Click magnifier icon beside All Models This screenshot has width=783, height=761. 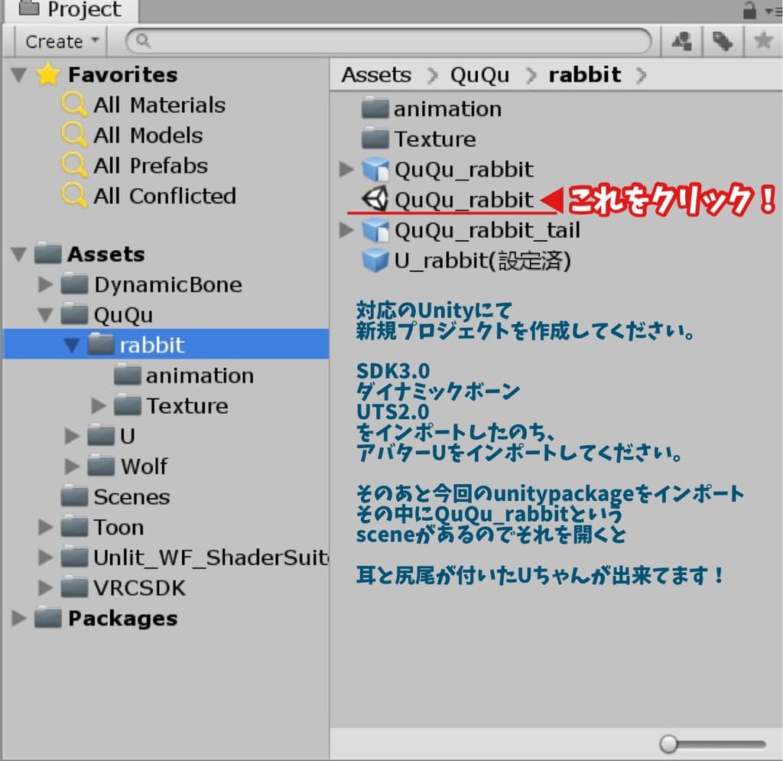click(x=74, y=135)
